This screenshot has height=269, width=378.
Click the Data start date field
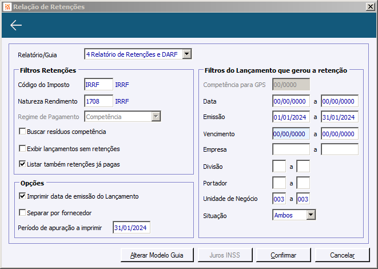click(x=291, y=101)
